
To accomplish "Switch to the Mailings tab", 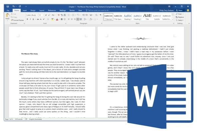I will point(63,10).
